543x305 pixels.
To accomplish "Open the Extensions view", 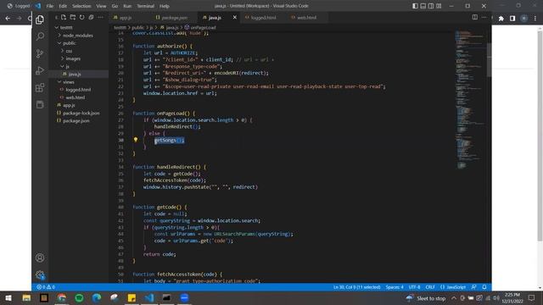I will [x=40, y=87].
